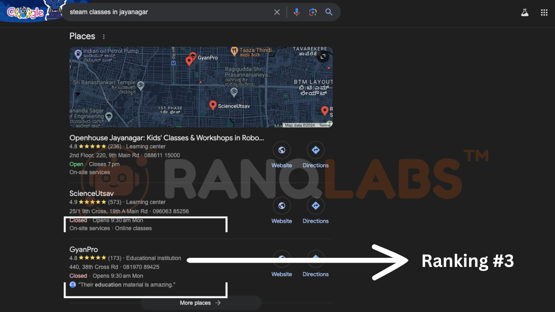Viewport: 555px width, 312px height.
Task: Clear the search box text
Action: point(277,12)
